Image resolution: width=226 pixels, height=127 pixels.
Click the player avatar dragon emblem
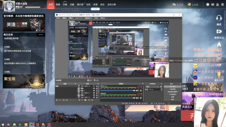(9, 6)
